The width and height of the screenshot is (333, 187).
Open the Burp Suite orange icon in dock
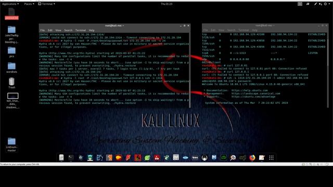[x=109, y=157]
